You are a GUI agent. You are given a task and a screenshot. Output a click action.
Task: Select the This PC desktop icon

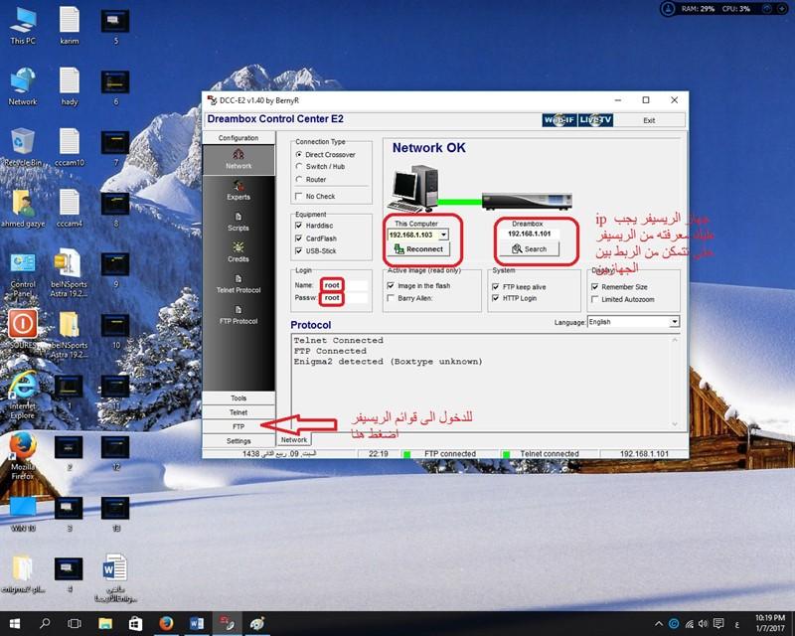(x=23, y=27)
